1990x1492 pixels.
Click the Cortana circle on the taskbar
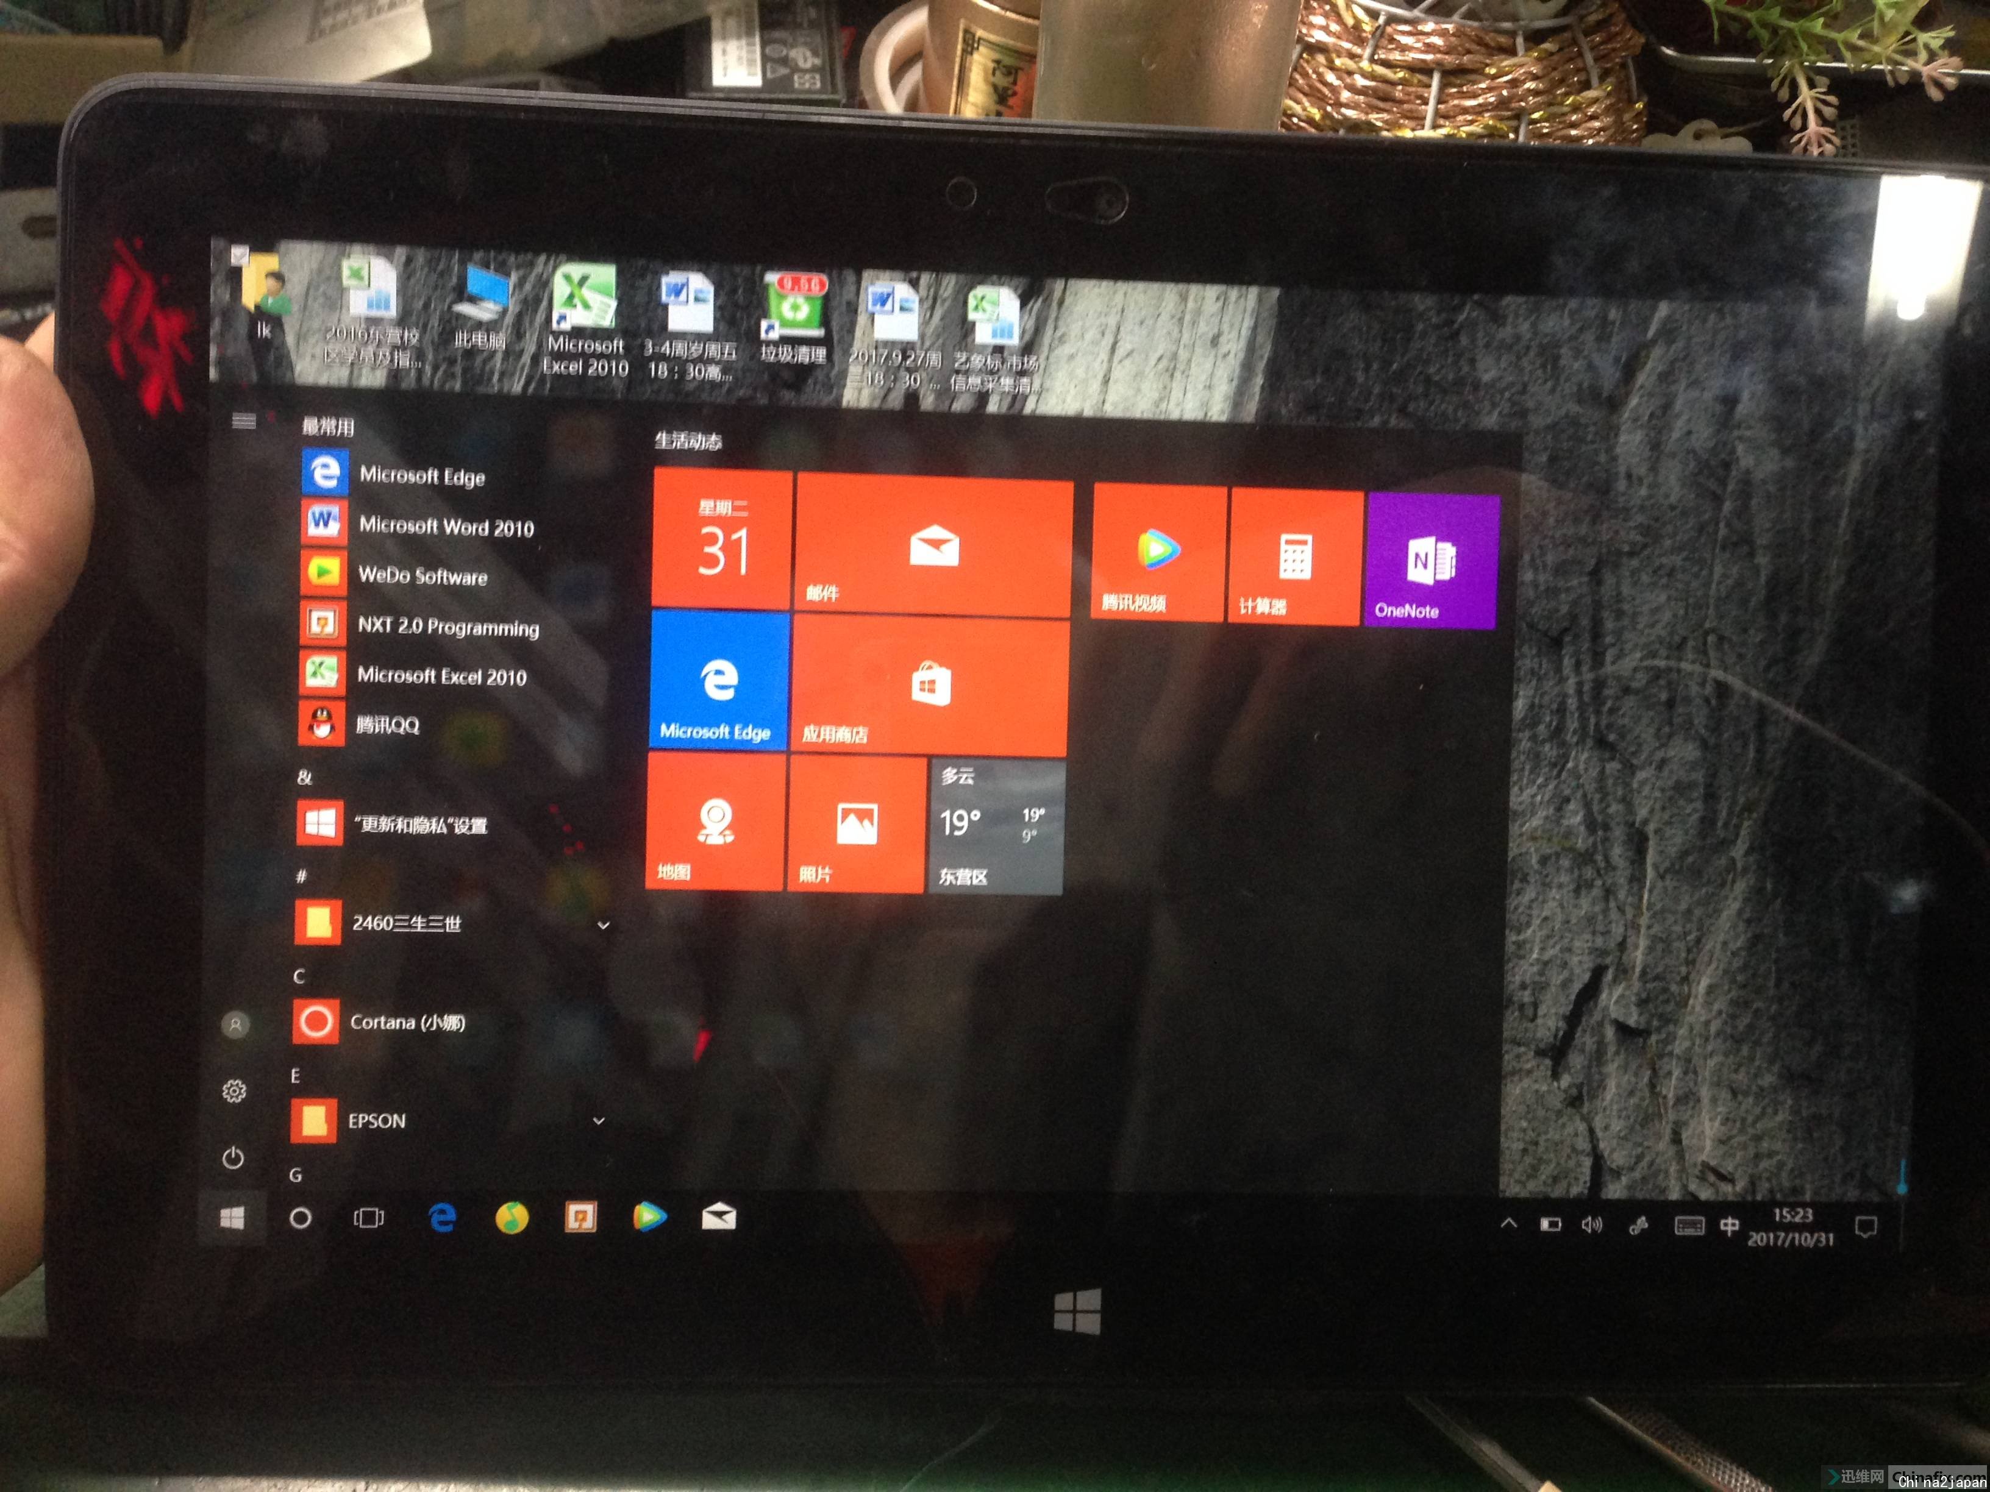(x=301, y=1218)
